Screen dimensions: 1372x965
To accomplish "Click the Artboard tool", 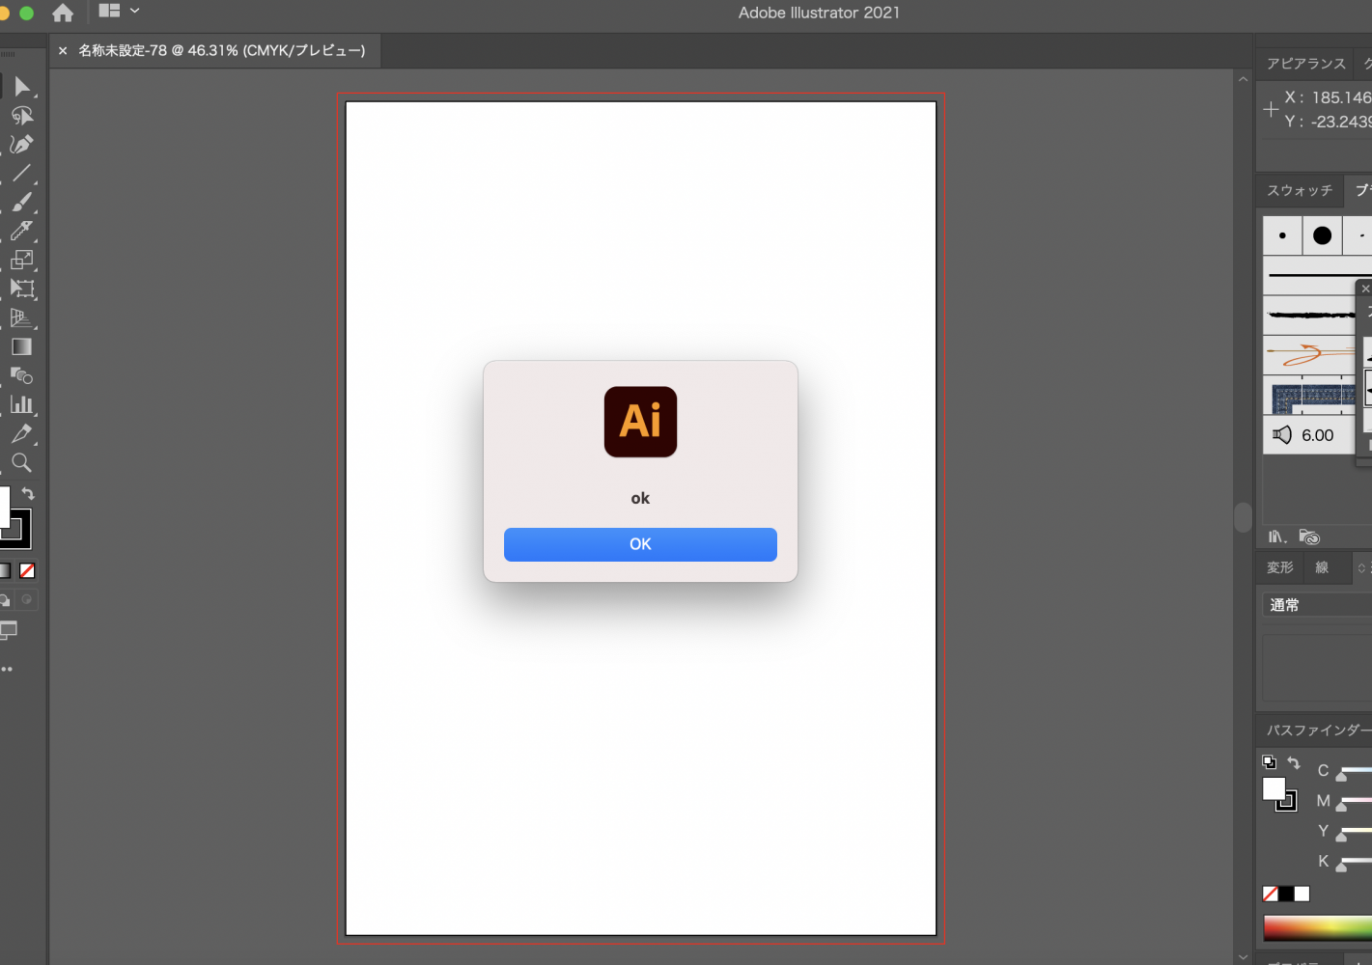I will pos(22,289).
